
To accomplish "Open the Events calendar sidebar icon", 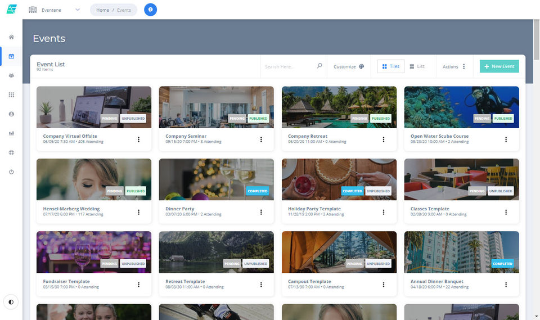I will 11,56.
